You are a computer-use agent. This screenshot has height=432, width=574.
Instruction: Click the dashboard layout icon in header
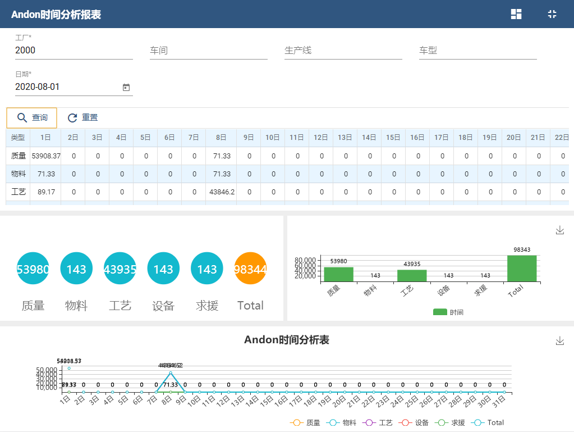click(x=516, y=14)
